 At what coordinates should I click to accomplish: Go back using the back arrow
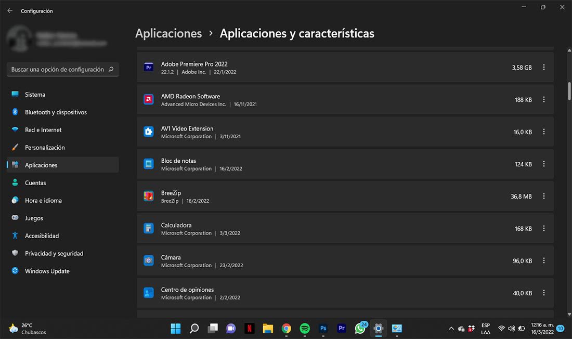(10, 11)
